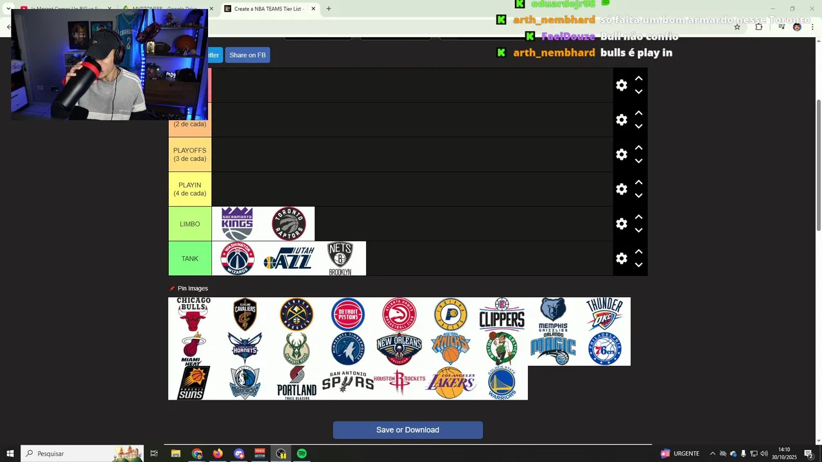Select the Minnesota Timberwolves logo
This screenshot has height=462, width=822.
point(348,348)
